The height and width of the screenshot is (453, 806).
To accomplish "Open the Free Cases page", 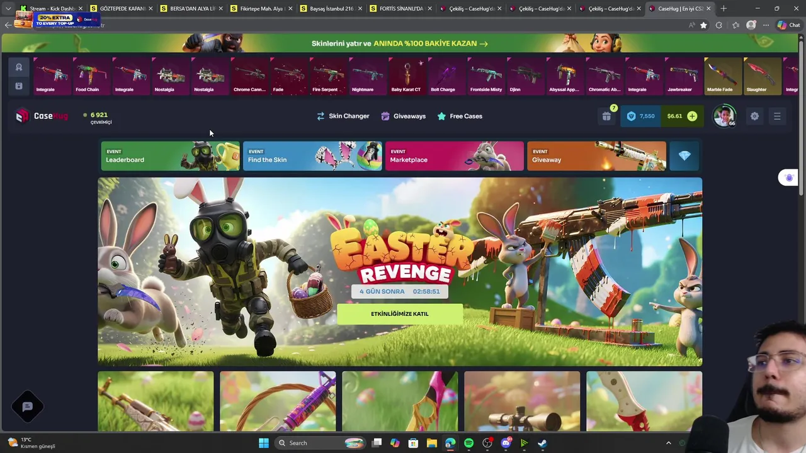I will [x=460, y=116].
